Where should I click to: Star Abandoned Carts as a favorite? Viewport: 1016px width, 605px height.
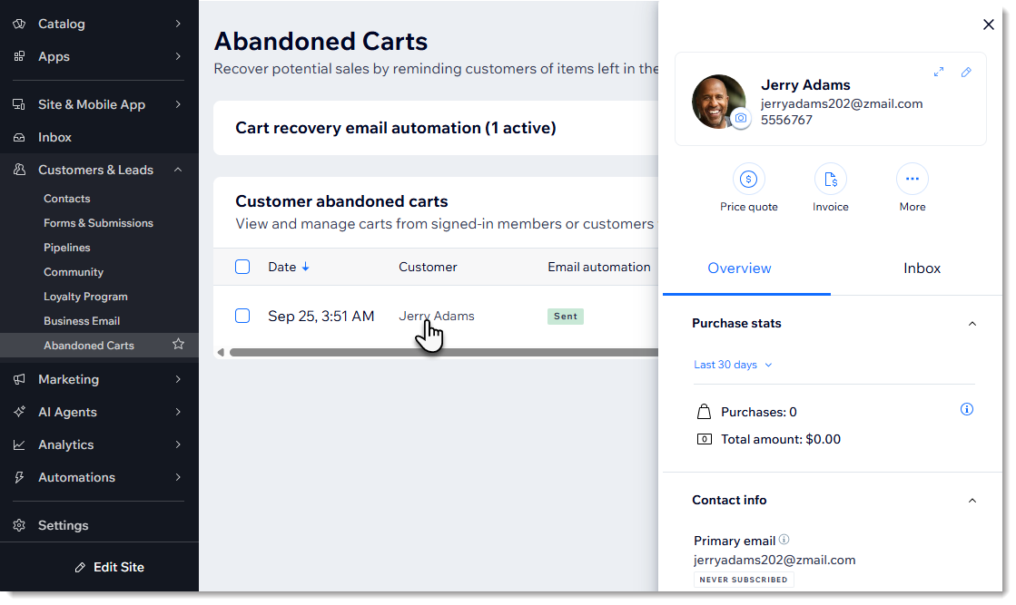click(178, 345)
